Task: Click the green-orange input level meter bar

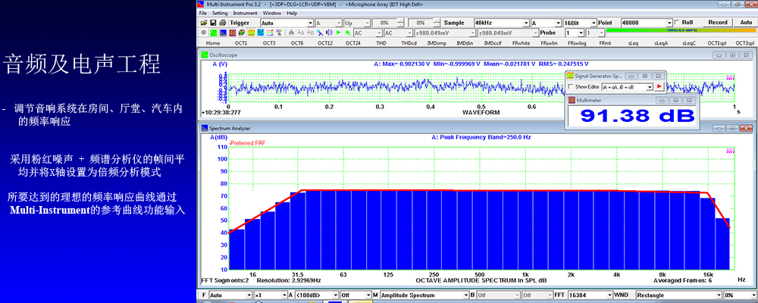Action: pos(681,30)
